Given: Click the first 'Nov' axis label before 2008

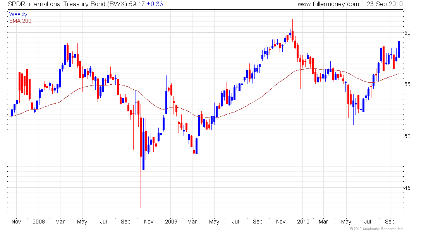Looking at the screenshot, I should coord(16,222).
